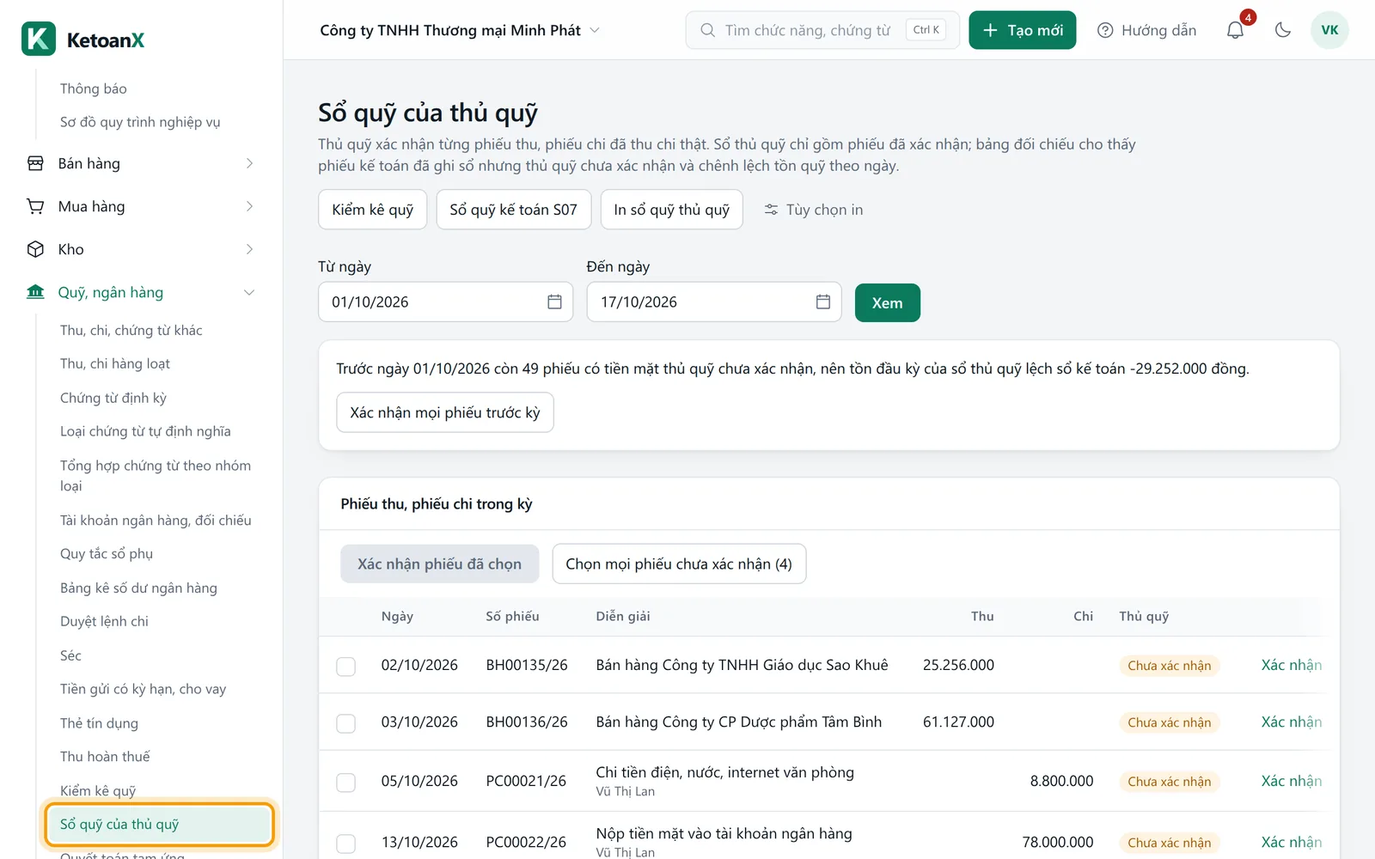The height and width of the screenshot is (859, 1375).
Task: Go to Tài khoản ngân hàng, đối chiếu
Action: [x=156, y=520]
